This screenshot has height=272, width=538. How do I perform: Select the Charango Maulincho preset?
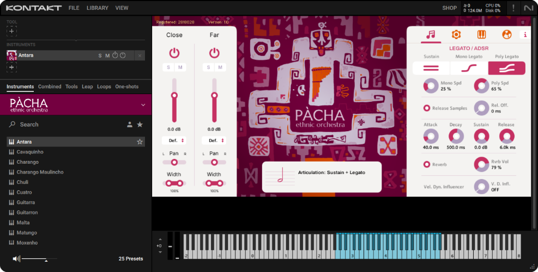click(76, 172)
